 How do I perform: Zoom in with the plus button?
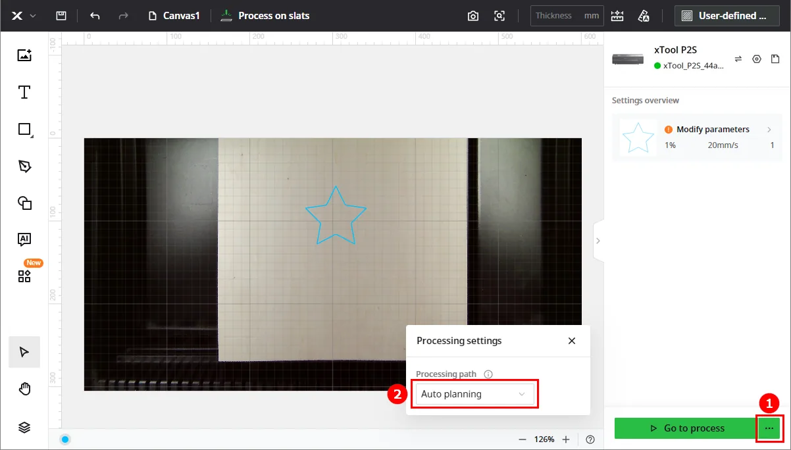566,439
